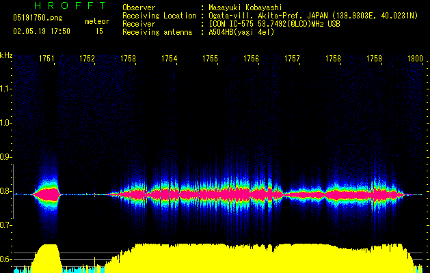Click the kHz axis unit label
This screenshot has height=273, width=430.
point(6,55)
